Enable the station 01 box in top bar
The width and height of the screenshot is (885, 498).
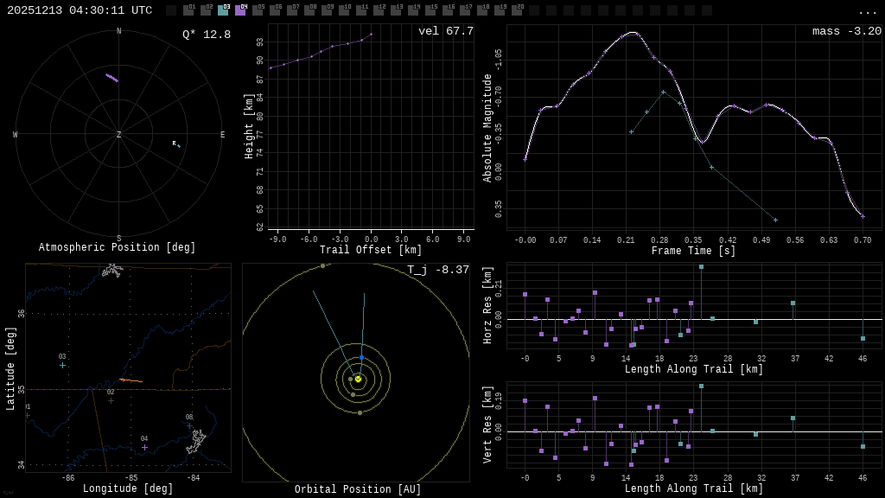188,10
